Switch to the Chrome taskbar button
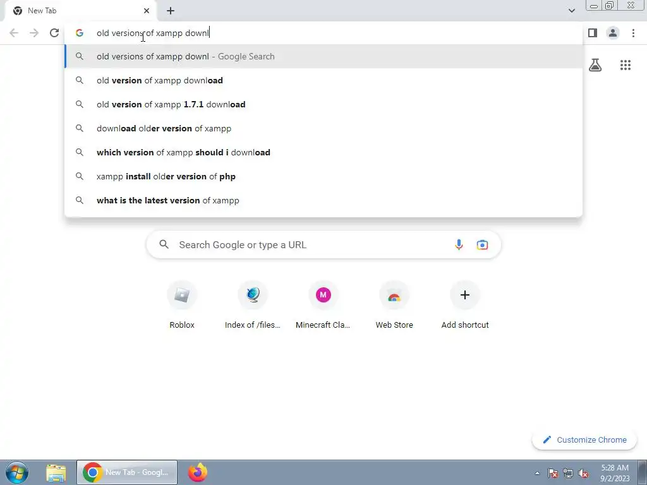647x485 pixels. click(x=126, y=472)
